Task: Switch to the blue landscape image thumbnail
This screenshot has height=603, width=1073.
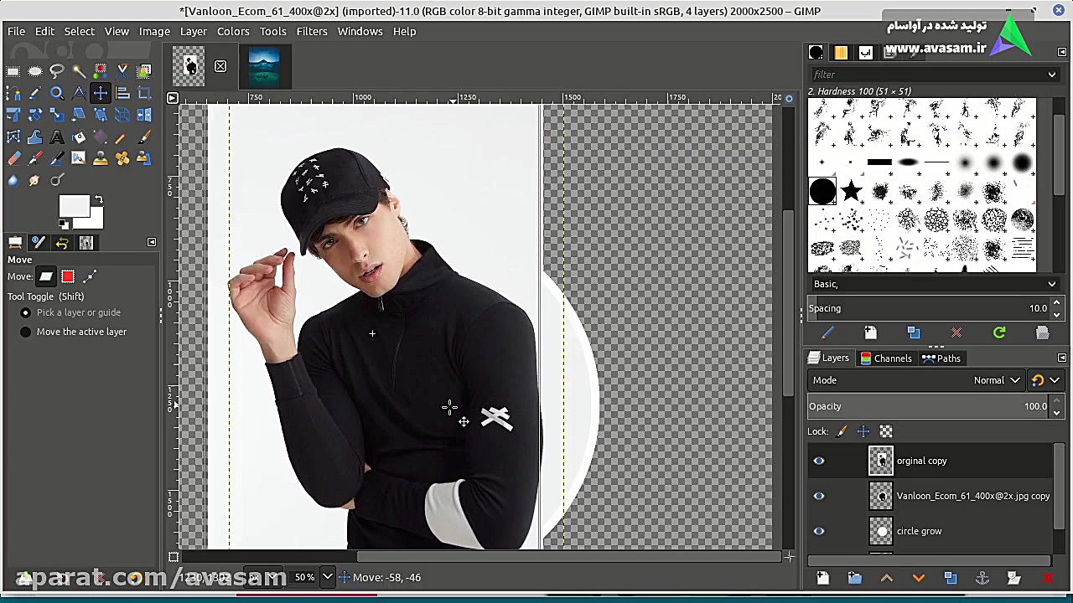Action: (264, 66)
